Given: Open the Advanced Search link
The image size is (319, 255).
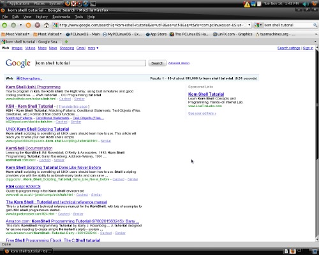Looking at the screenshot, I should point(179,63).
